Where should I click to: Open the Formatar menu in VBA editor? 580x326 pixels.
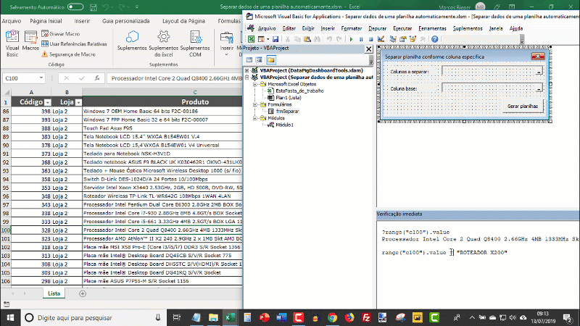pos(352,28)
